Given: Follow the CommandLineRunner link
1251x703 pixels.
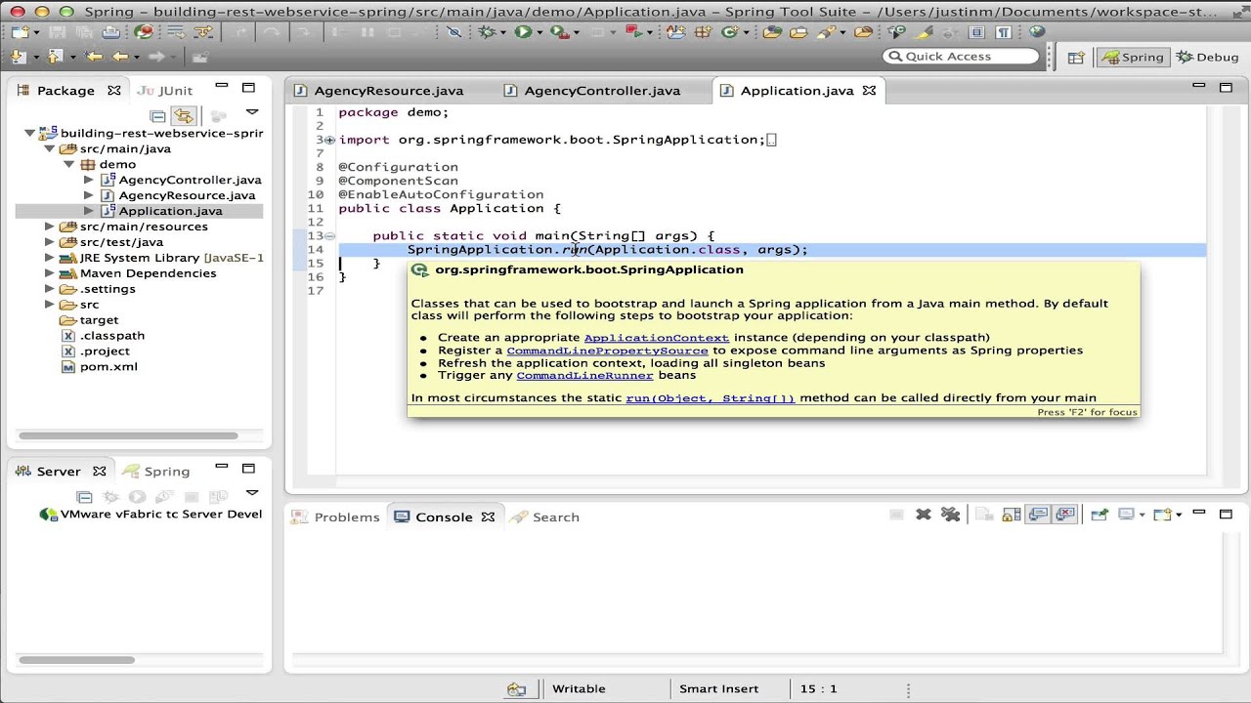Looking at the screenshot, I should pos(584,375).
